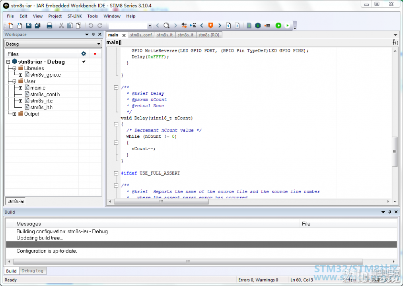Open the quick search dropdown arrow
Image resolution: width=403 pixels, height=286 pixels.
click(x=150, y=26)
